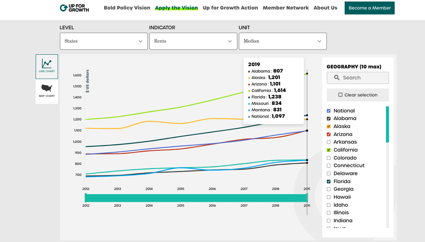Open Bold Policy Vision menu
Screen dimensions: 425x242
point(127,8)
